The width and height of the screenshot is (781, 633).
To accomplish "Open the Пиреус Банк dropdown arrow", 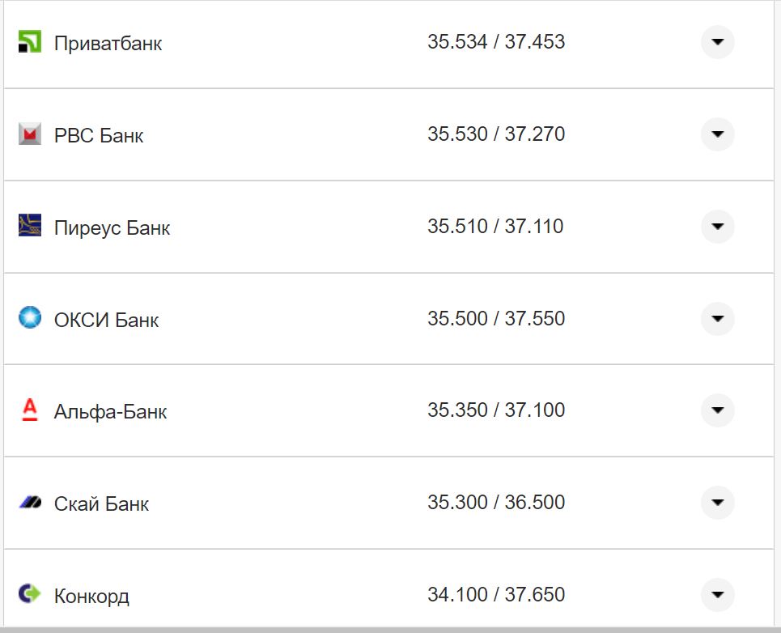I will [717, 227].
